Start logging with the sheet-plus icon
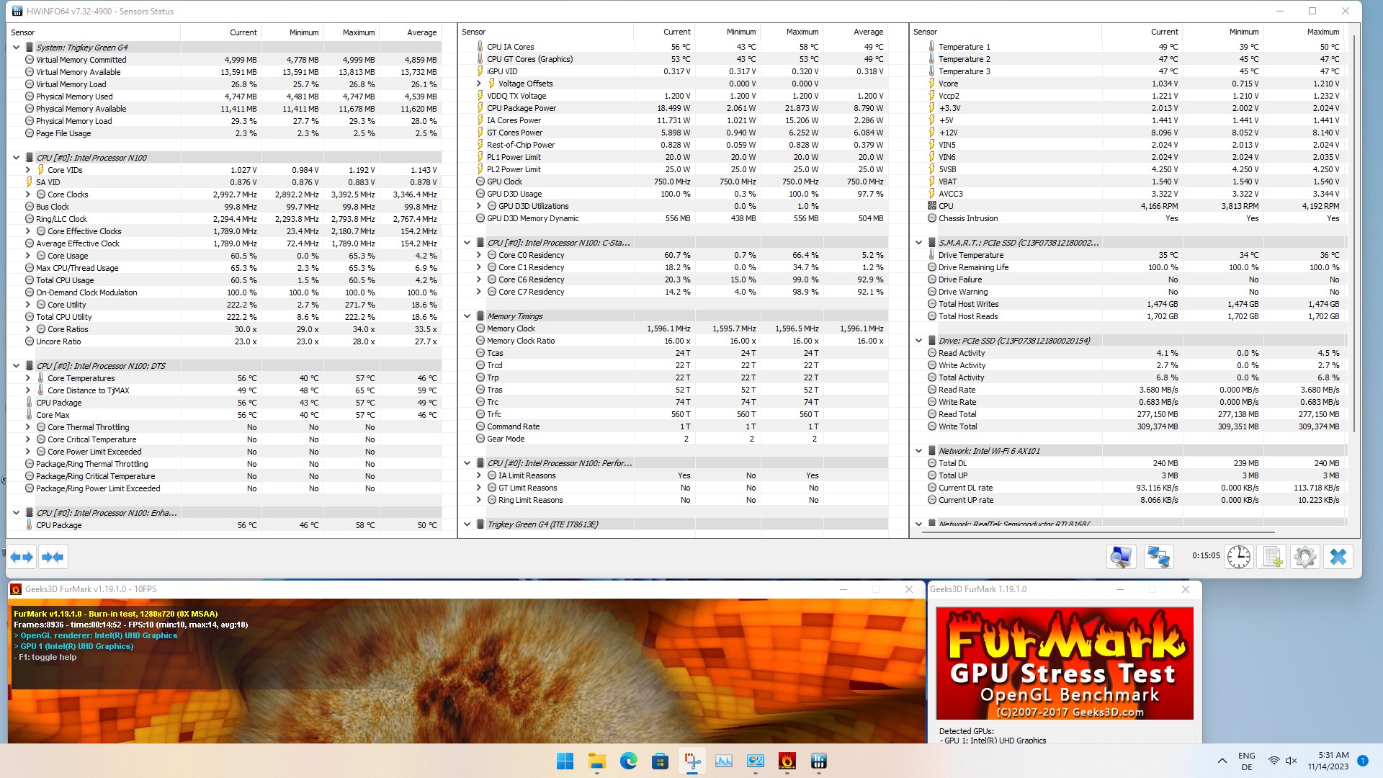1383x778 pixels. pyautogui.click(x=1271, y=557)
